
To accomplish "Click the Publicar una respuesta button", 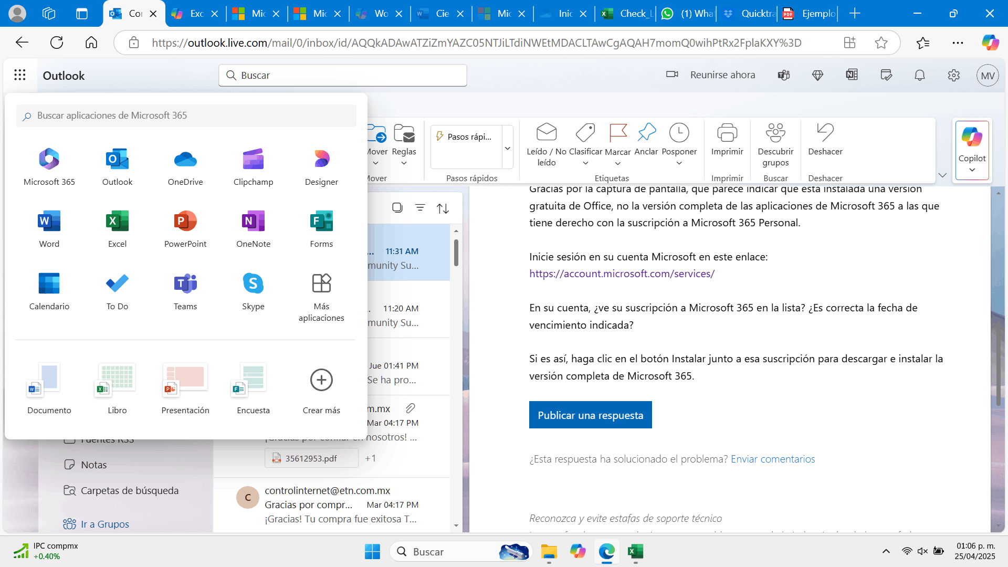I will click(590, 415).
